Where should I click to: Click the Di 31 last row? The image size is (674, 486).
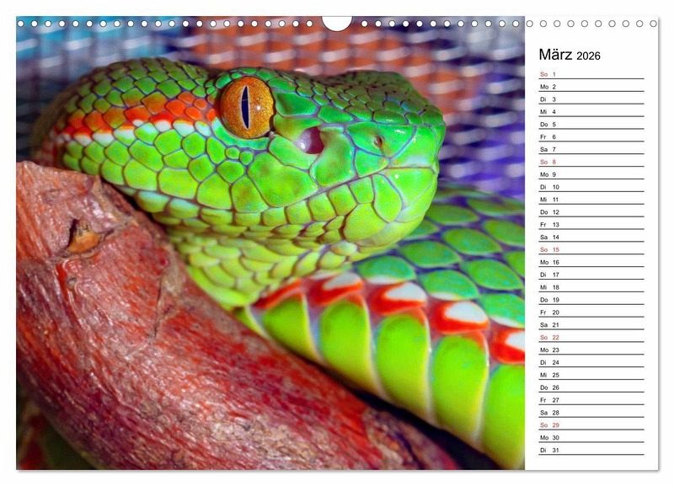point(591,451)
